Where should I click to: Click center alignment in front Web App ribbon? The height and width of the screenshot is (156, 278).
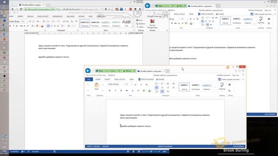[x=162, y=88]
